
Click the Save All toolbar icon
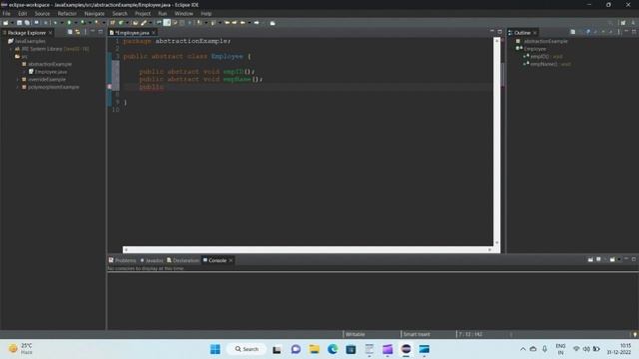(x=27, y=23)
